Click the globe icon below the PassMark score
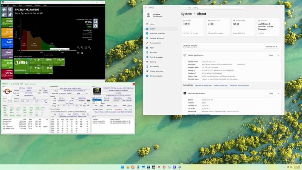Viewport: 302px width, 170px height. pyautogui.click(x=95, y=26)
